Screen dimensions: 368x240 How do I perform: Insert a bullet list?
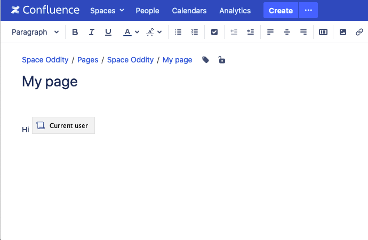pyautogui.click(x=178, y=32)
